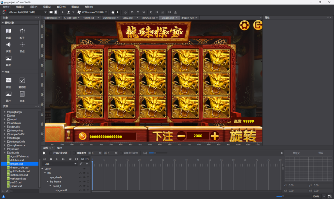Open the 项目(P) menu

pos(33,7)
